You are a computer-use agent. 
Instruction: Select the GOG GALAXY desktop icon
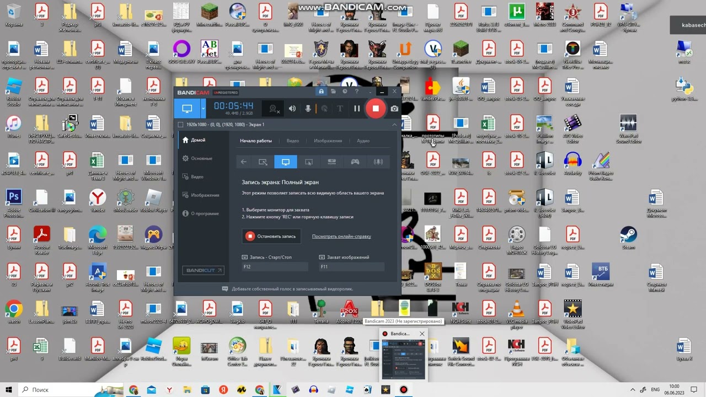click(x=181, y=52)
